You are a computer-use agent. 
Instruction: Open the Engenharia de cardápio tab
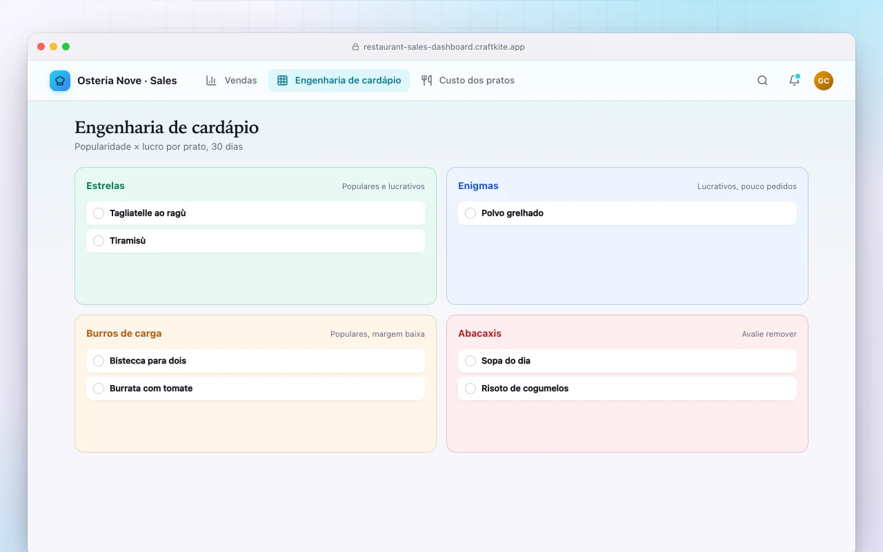[339, 81]
